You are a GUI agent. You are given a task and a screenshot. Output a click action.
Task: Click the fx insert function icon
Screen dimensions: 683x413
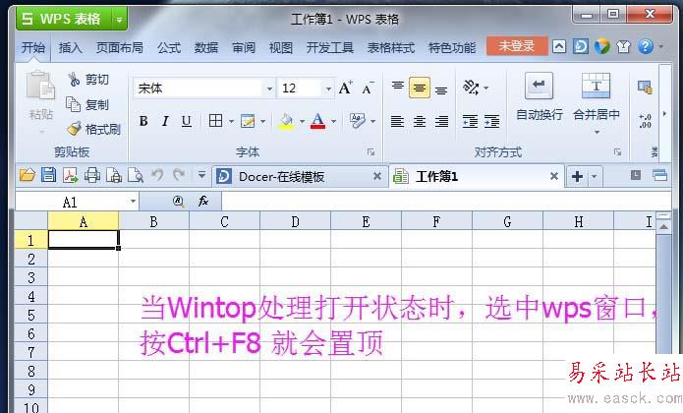click(203, 201)
